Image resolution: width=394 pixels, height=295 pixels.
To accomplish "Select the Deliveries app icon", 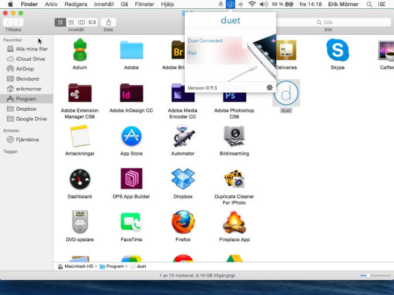I will [x=287, y=50].
